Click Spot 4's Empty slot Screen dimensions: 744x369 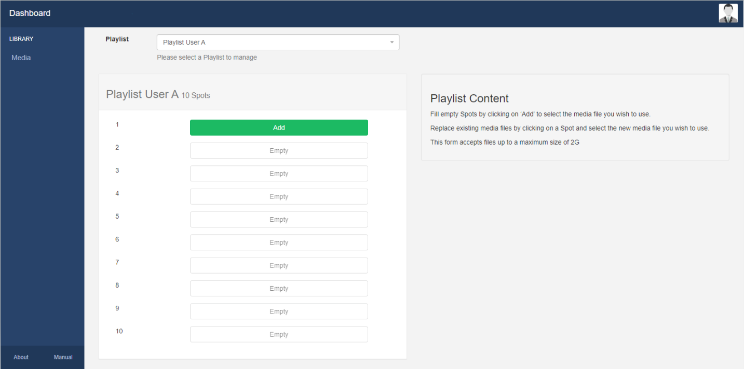coord(279,196)
